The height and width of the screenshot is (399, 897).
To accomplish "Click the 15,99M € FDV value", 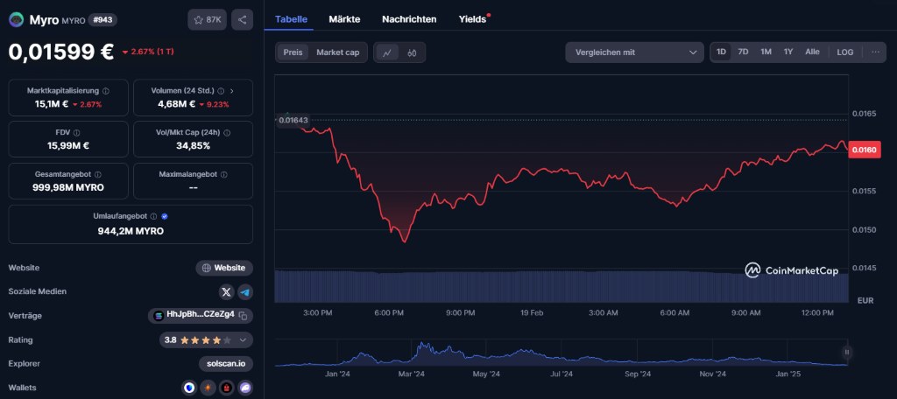I will point(68,146).
